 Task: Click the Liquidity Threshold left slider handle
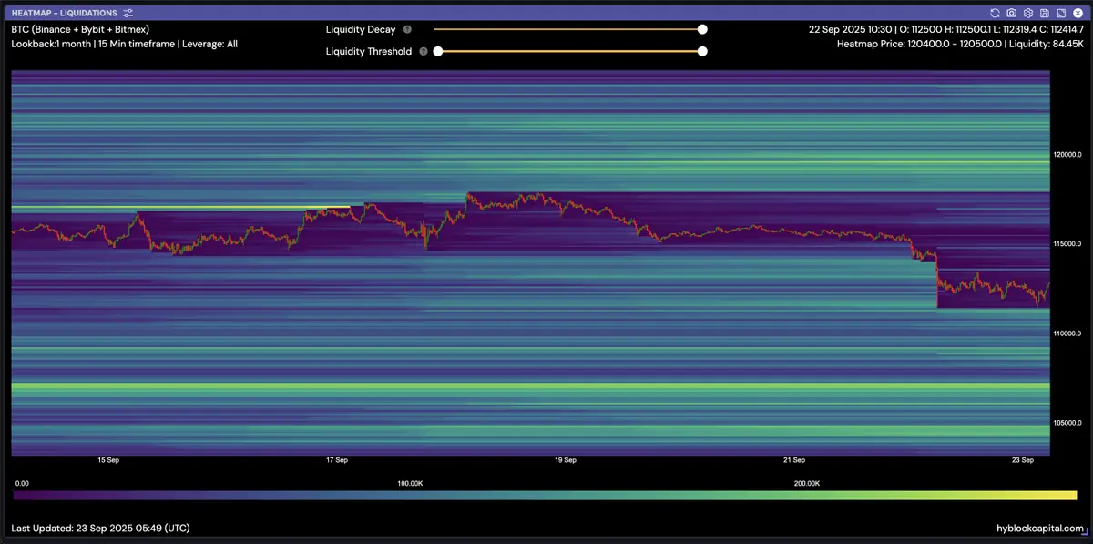coord(438,51)
